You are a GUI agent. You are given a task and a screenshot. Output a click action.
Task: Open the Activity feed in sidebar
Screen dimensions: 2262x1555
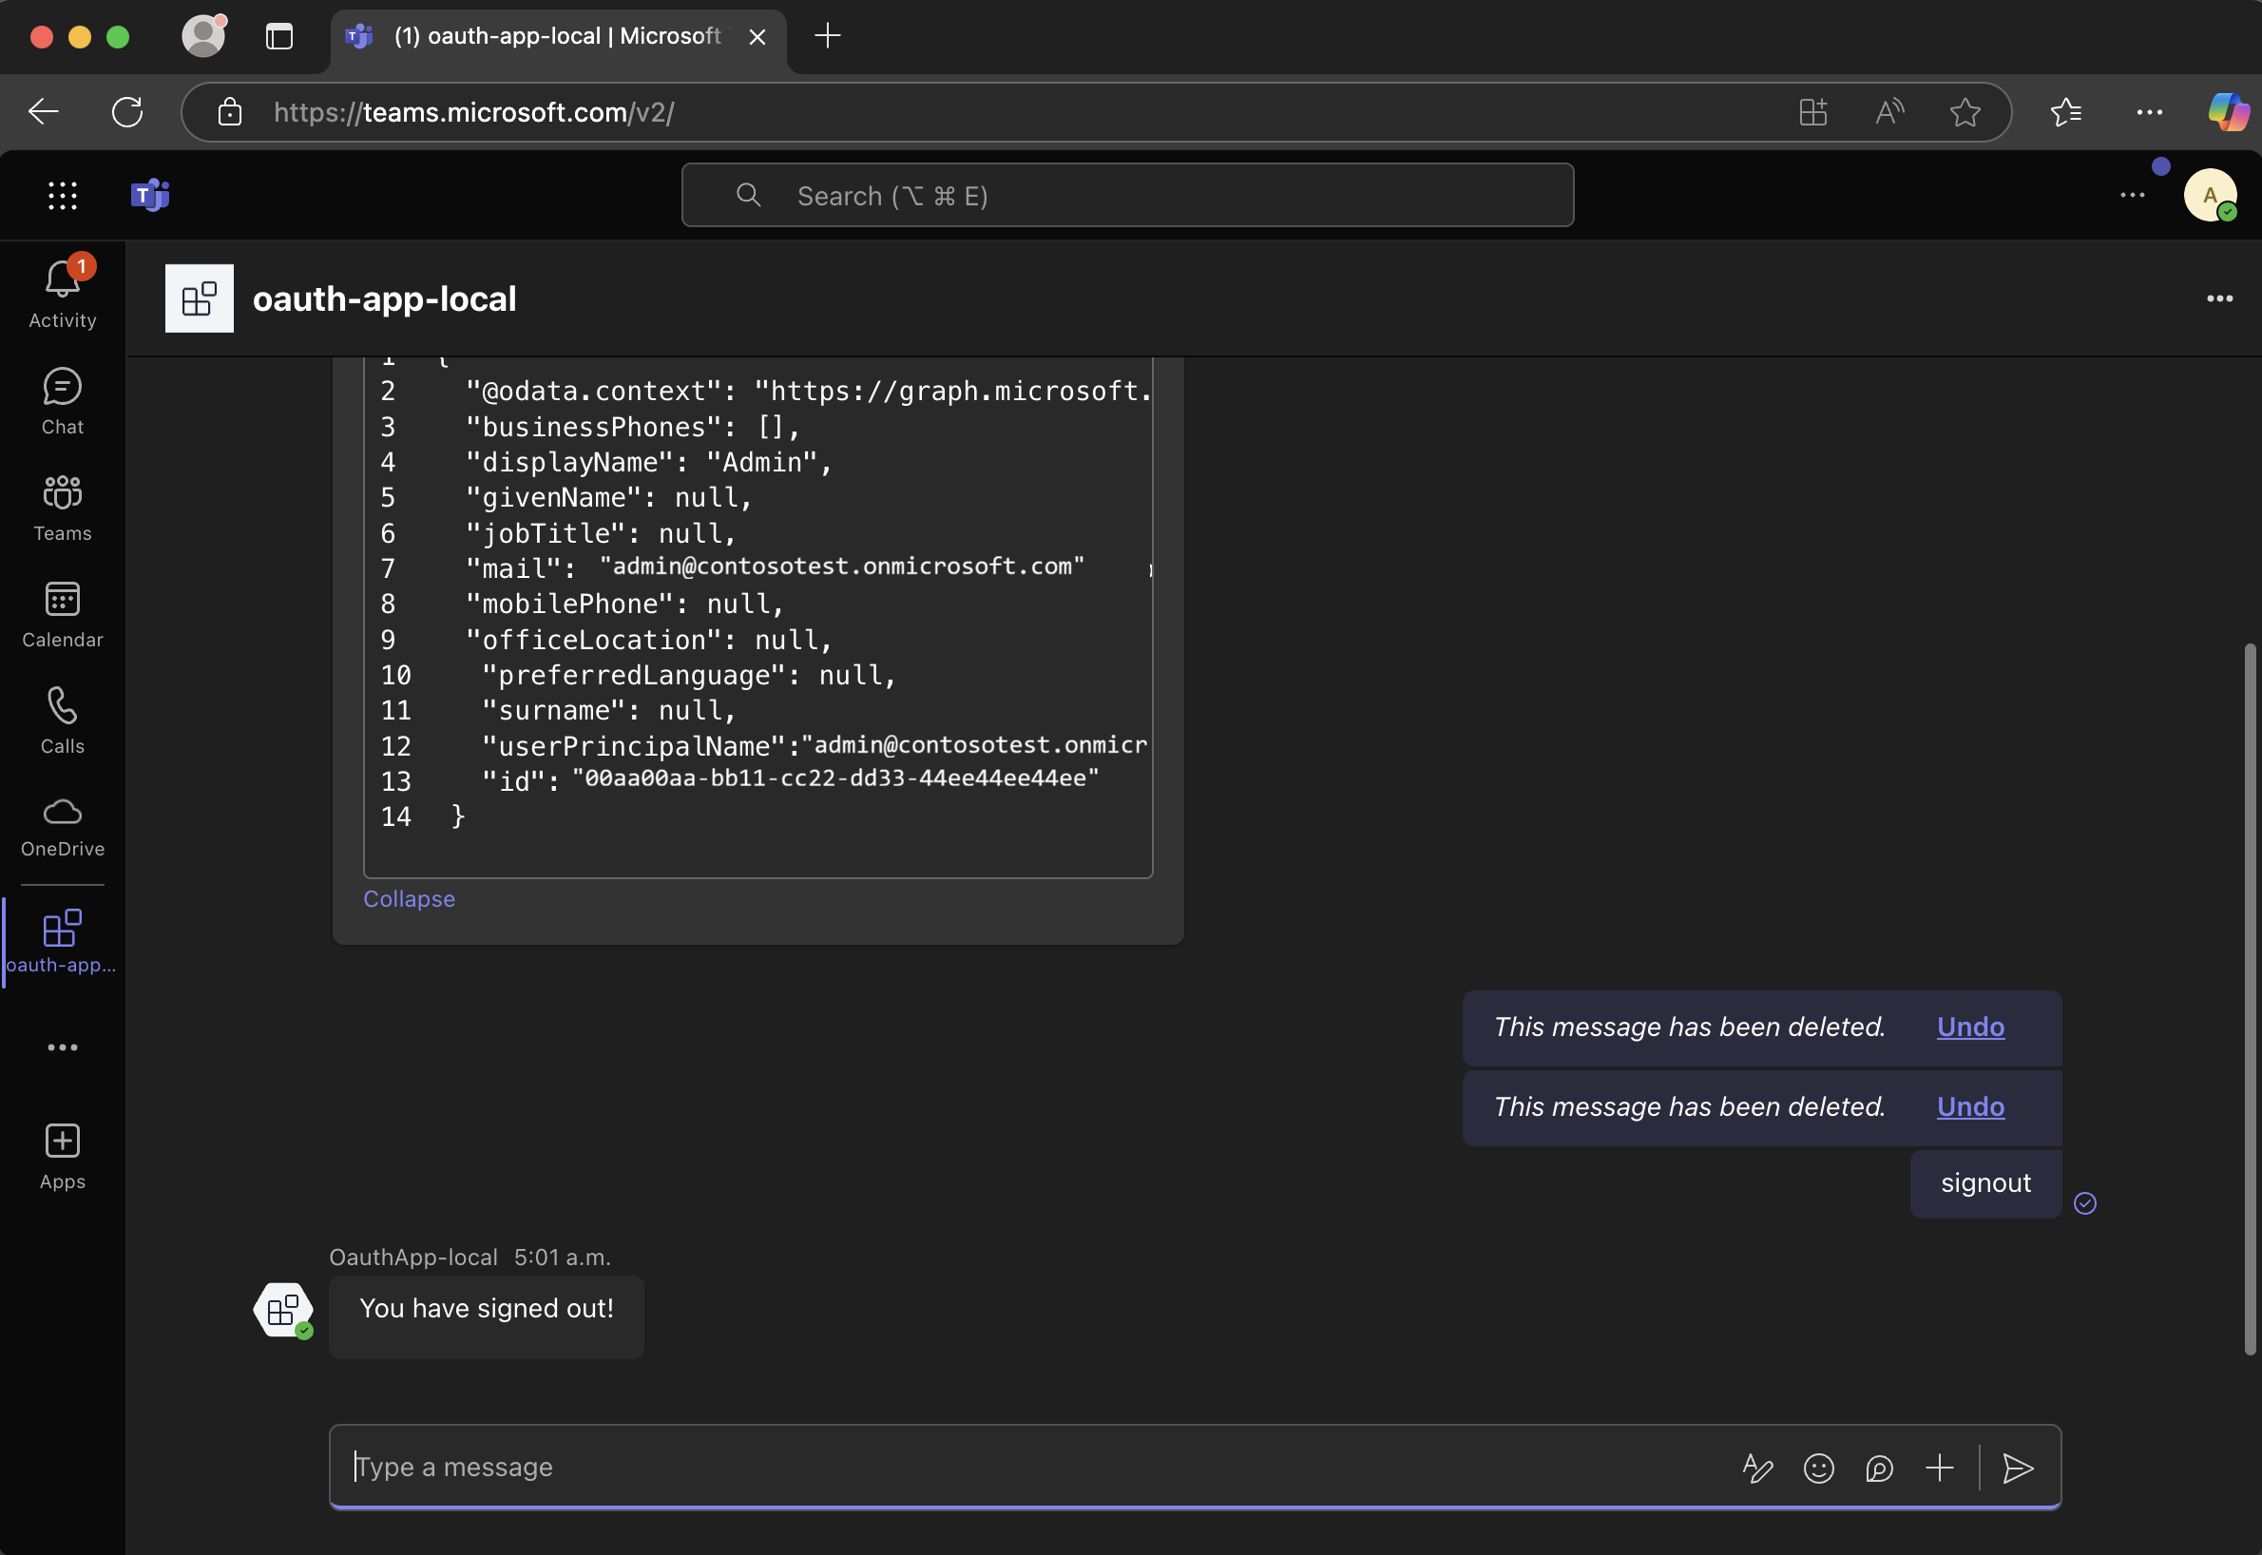point(63,293)
